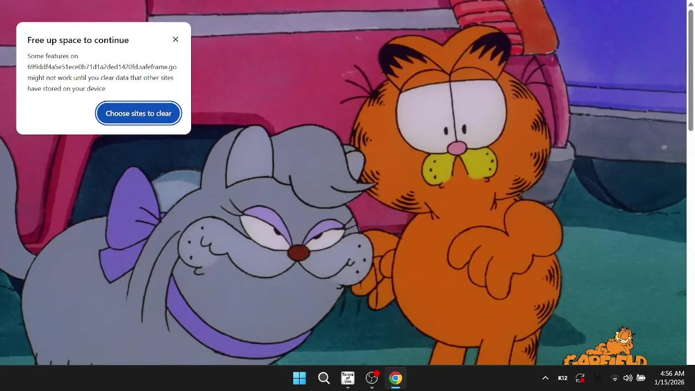Click the Free up space to continue heading
Viewport: 695px width, 391px height.
[78, 40]
